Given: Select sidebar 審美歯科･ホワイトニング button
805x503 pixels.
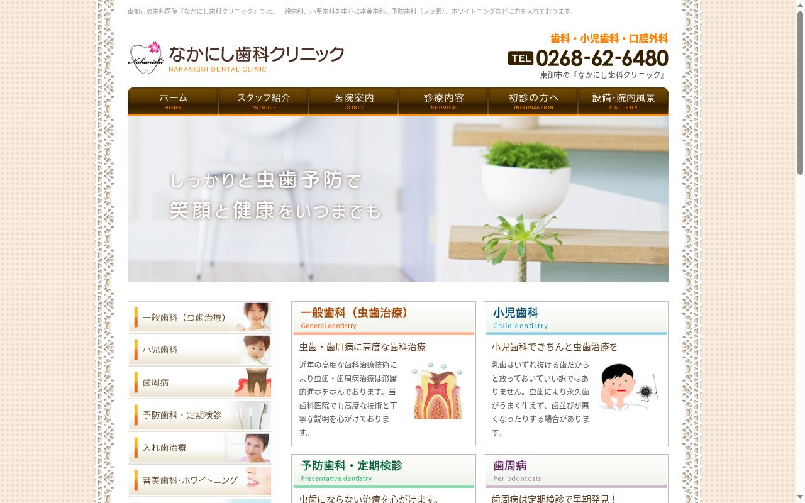Looking at the screenshot, I should (200, 480).
